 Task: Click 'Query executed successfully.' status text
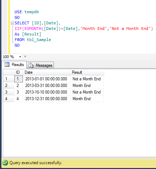pos(36,163)
